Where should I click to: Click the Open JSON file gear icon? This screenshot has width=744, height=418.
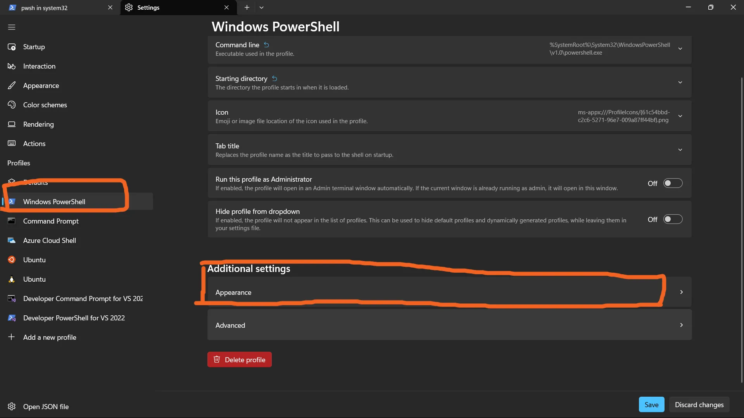point(12,406)
